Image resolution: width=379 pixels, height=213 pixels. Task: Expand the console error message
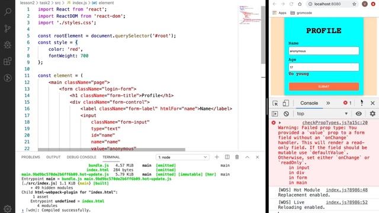(x=280, y=122)
